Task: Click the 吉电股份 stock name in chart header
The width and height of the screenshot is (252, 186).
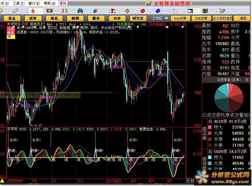Action: [14, 24]
